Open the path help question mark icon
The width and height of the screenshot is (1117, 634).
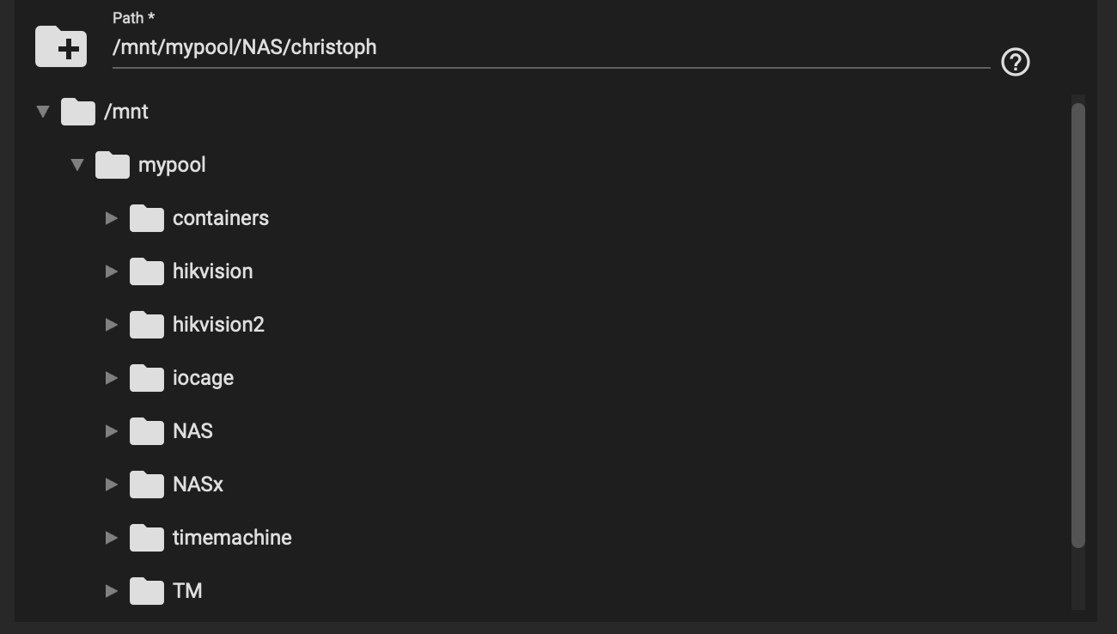pyautogui.click(x=1016, y=62)
